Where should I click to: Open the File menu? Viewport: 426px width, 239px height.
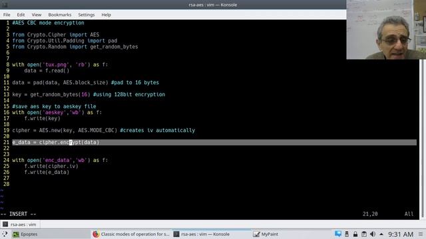tap(7, 15)
